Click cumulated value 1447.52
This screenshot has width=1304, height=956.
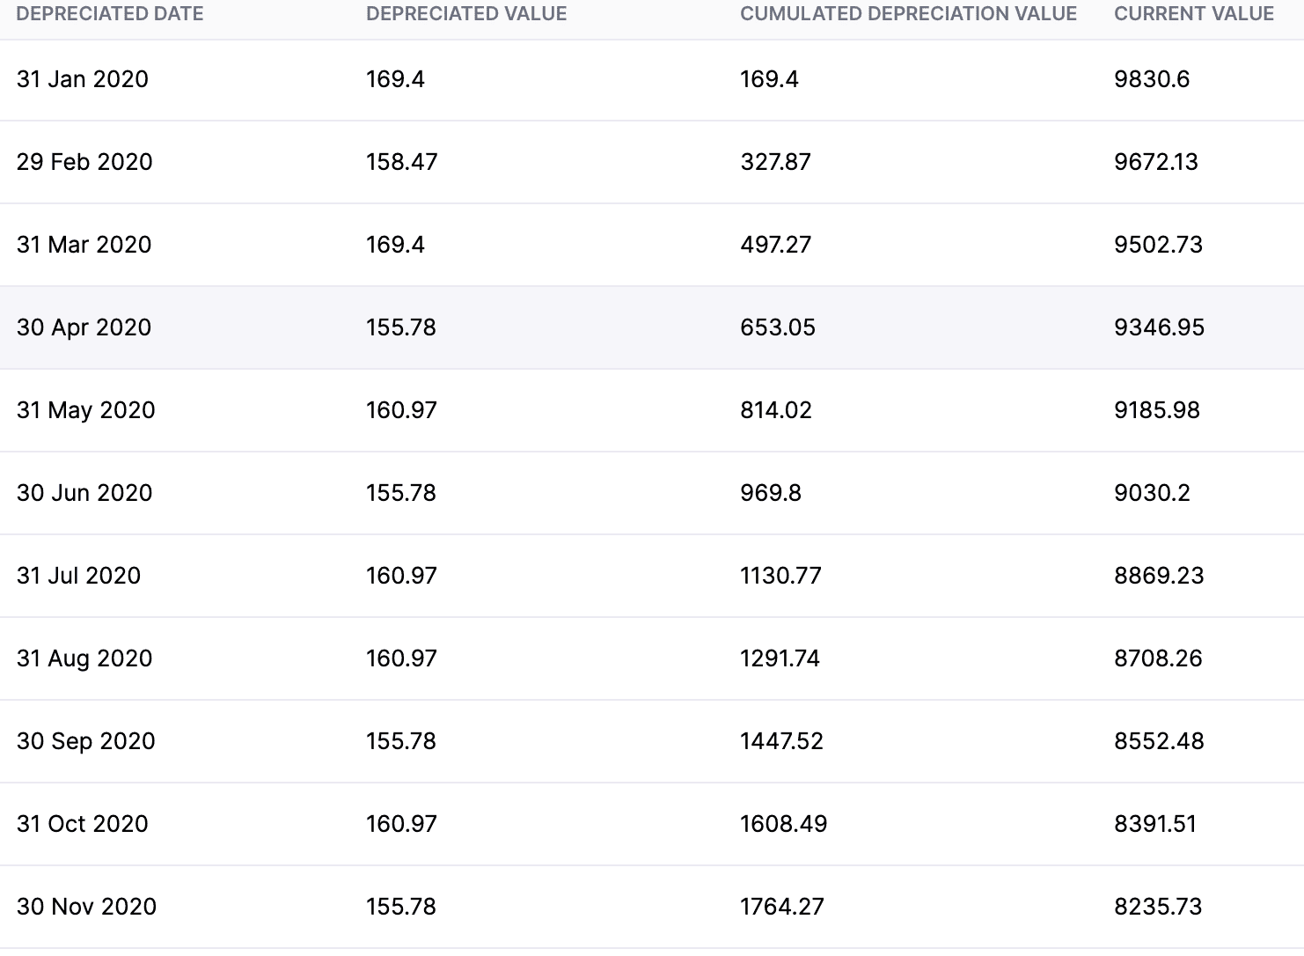pyautogui.click(x=781, y=741)
